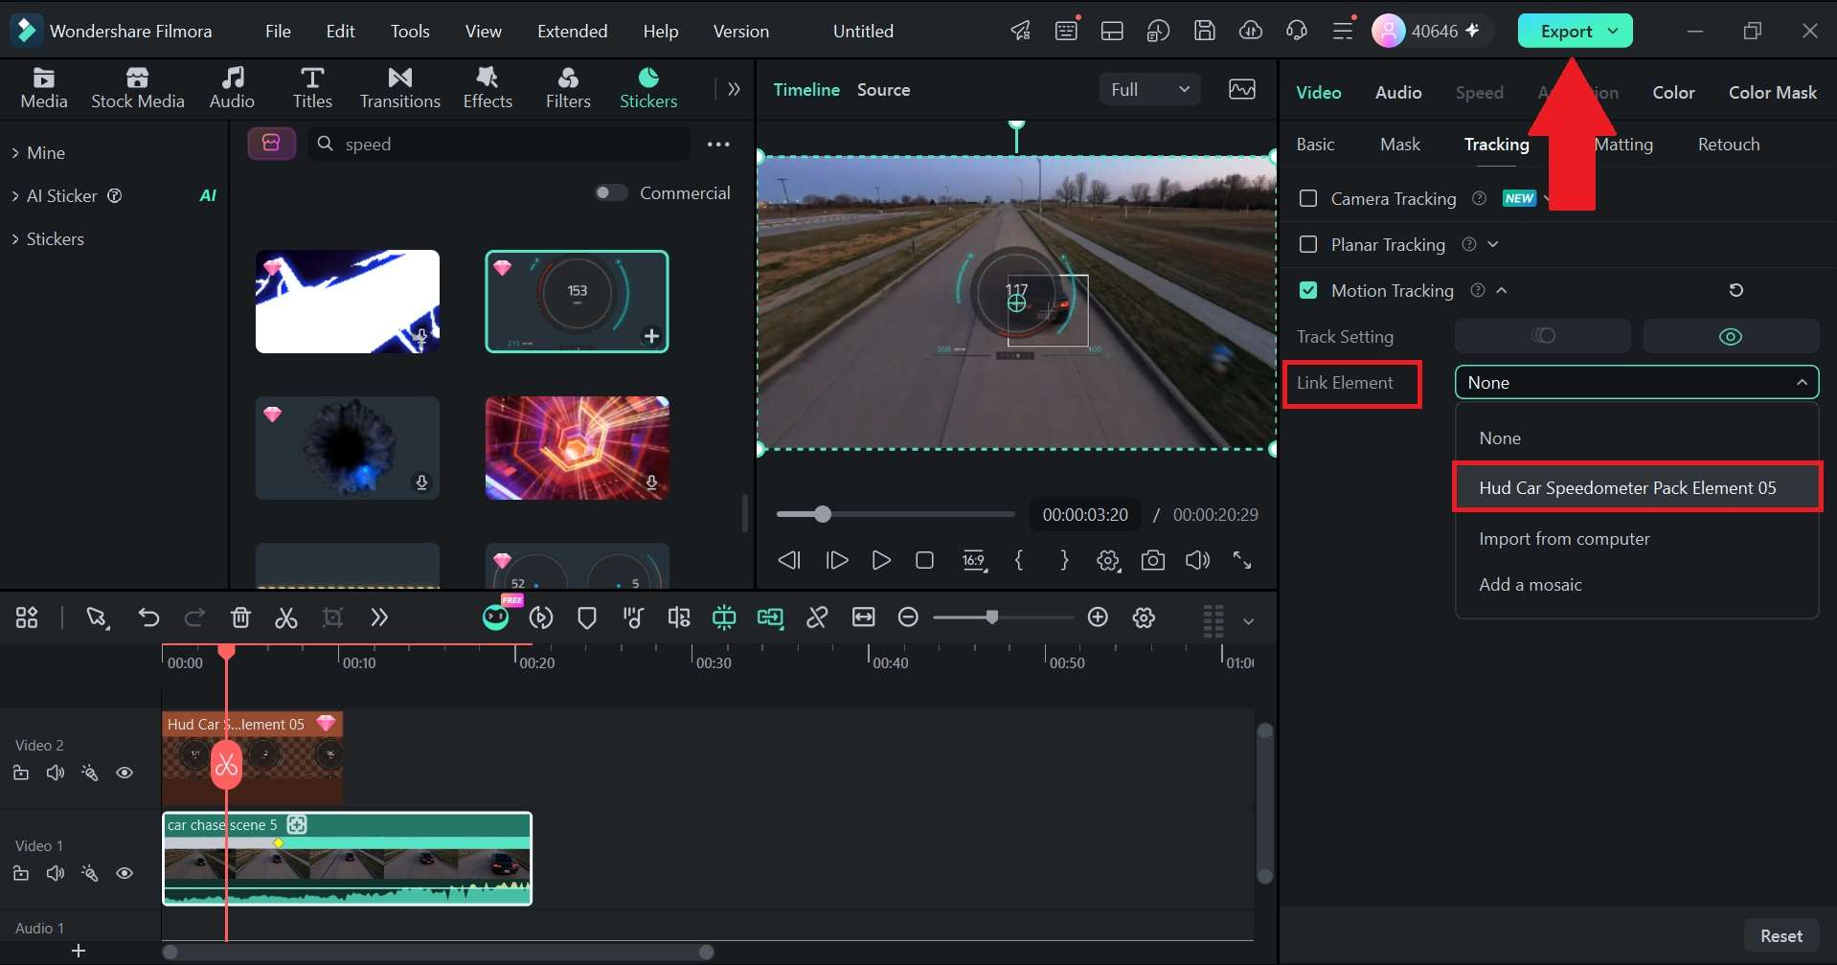This screenshot has width=1837, height=965.
Task: Click the timeline zoom slider handle
Action: [991, 618]
